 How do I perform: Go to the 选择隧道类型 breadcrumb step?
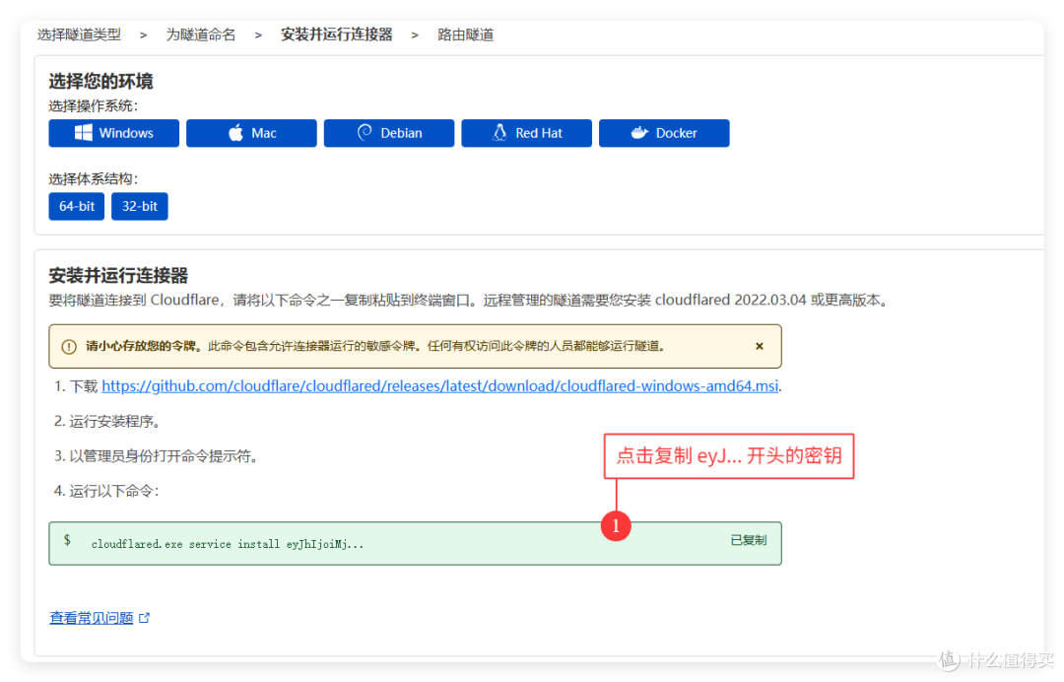pos(79,34)
